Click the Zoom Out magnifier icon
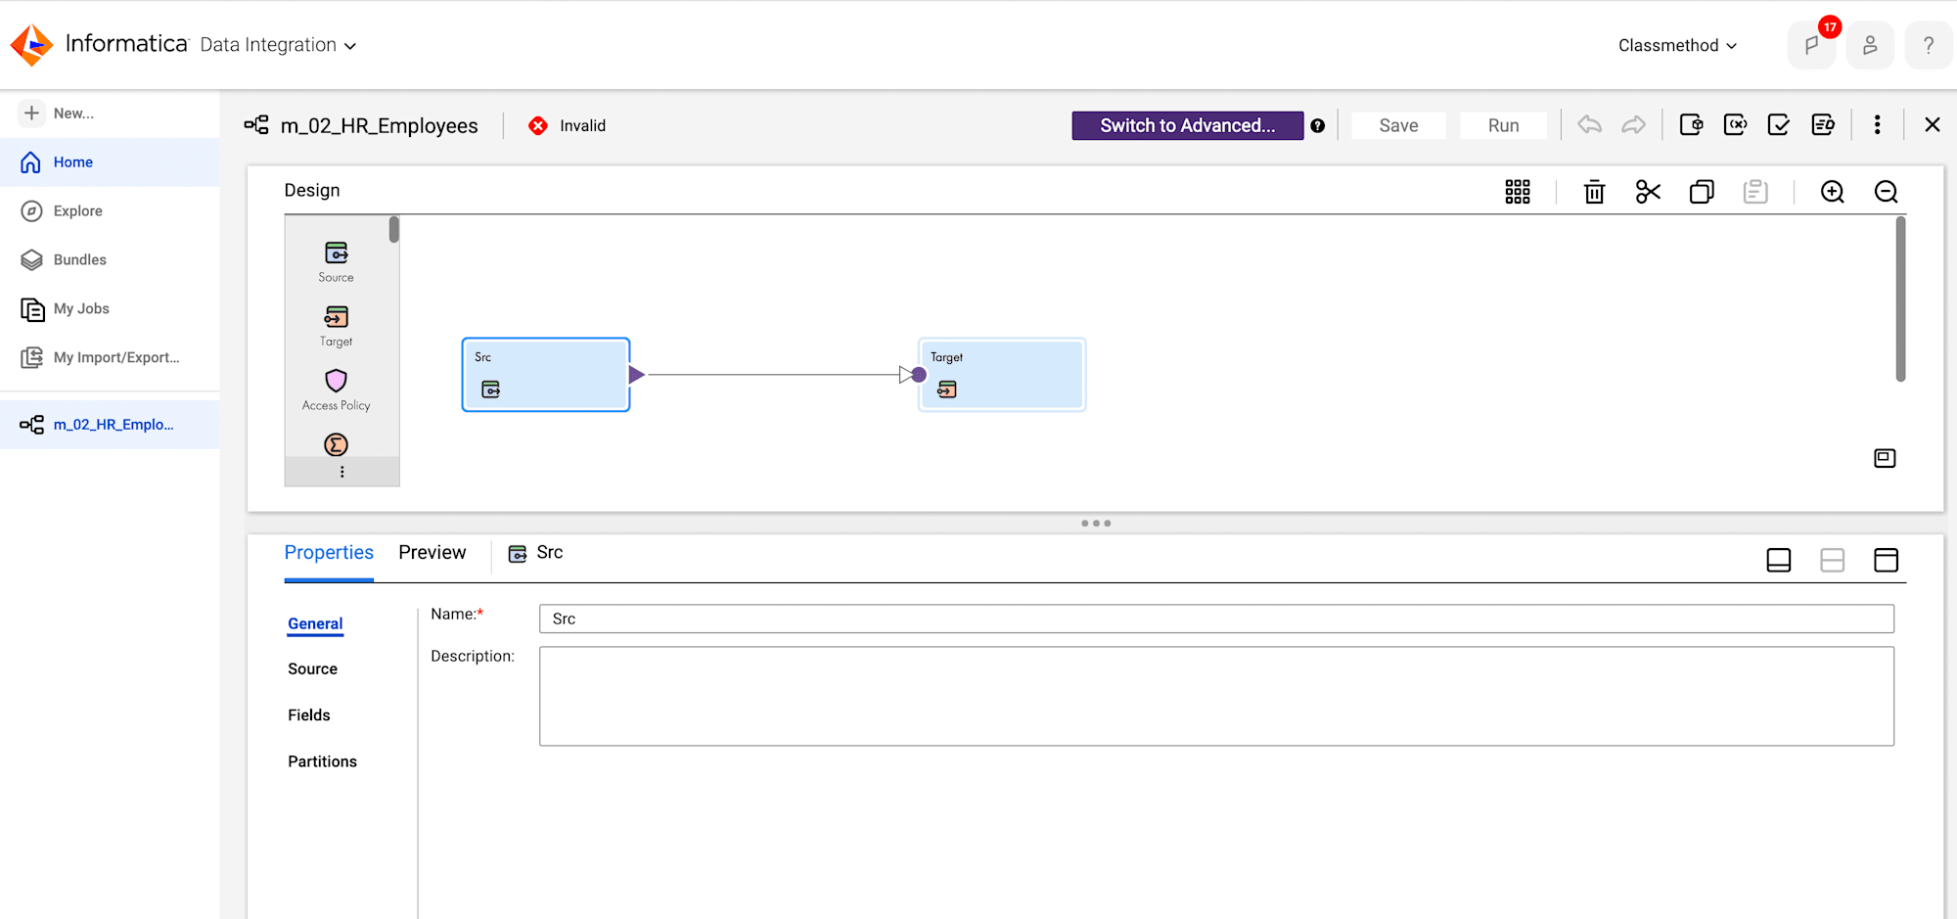Image resolution: width=1957 pixels, height=919 pixels. click(x=1886, y=192)
